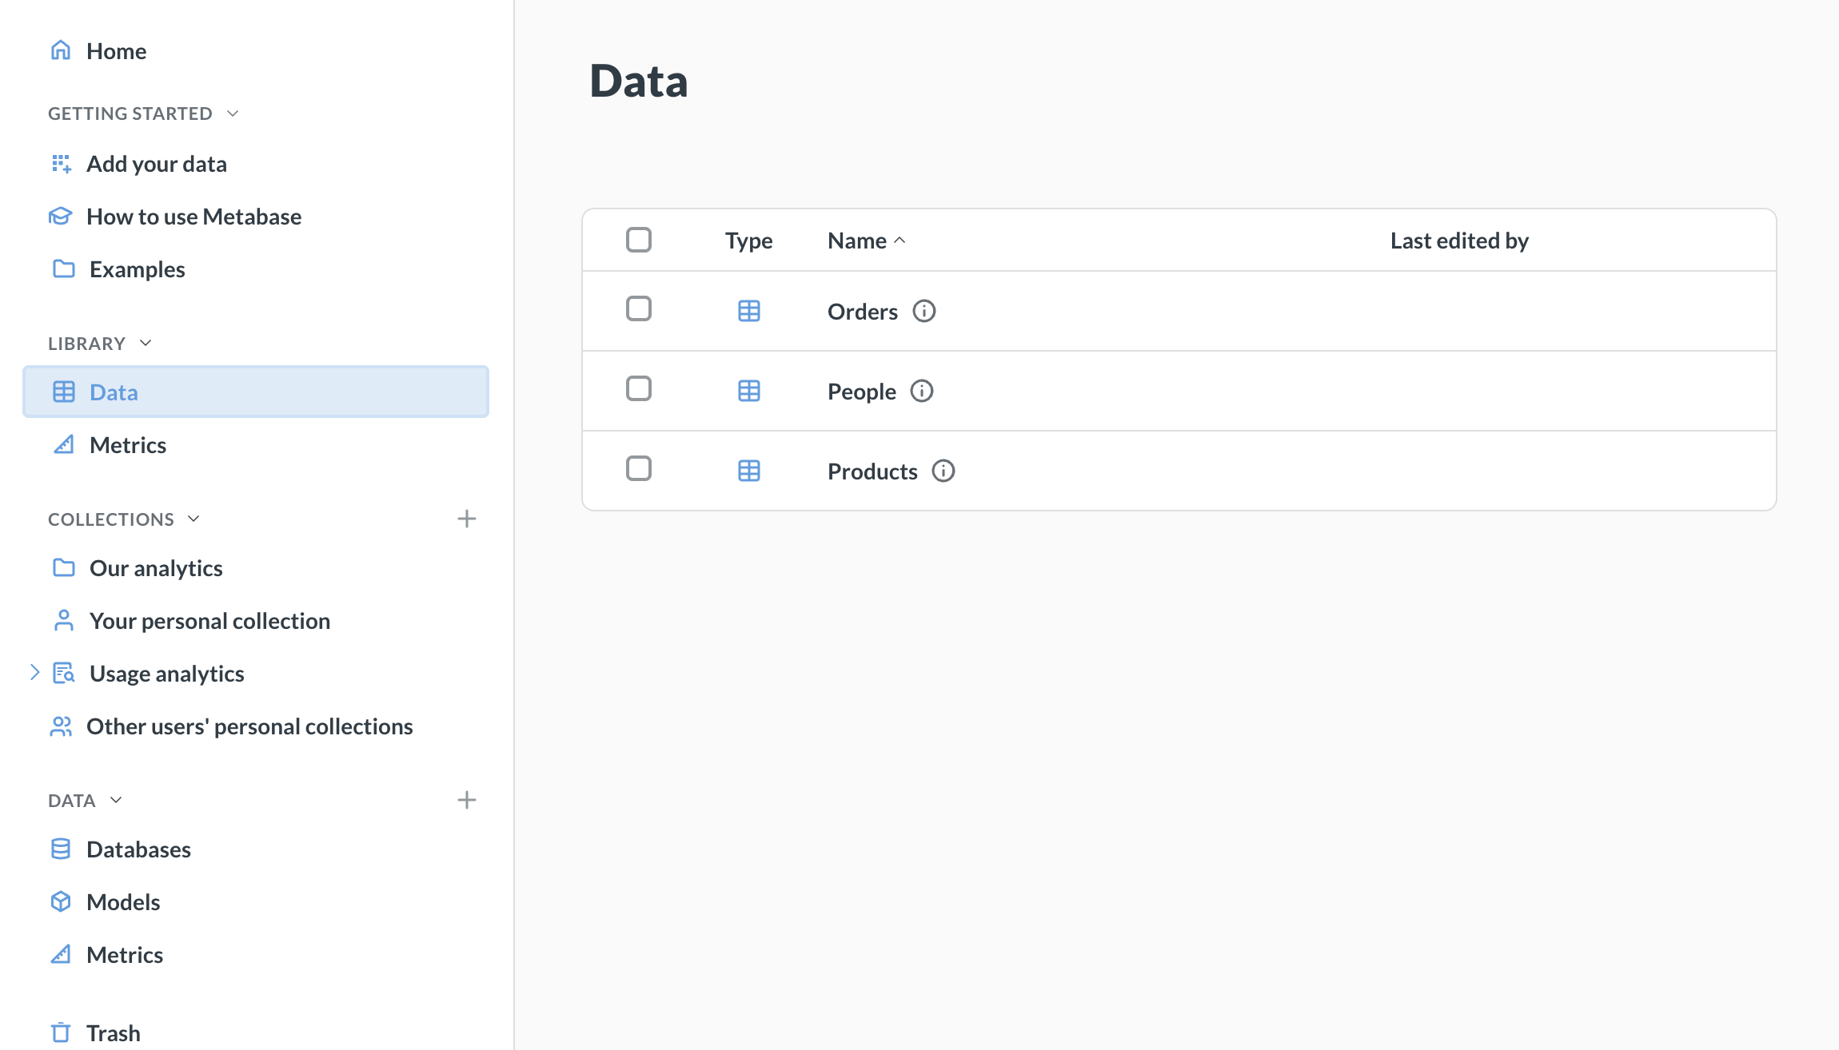Screen dimensions: 1839x1050
Task: Click the Databases icon under Data section
Action: click(x=62, y=849)
